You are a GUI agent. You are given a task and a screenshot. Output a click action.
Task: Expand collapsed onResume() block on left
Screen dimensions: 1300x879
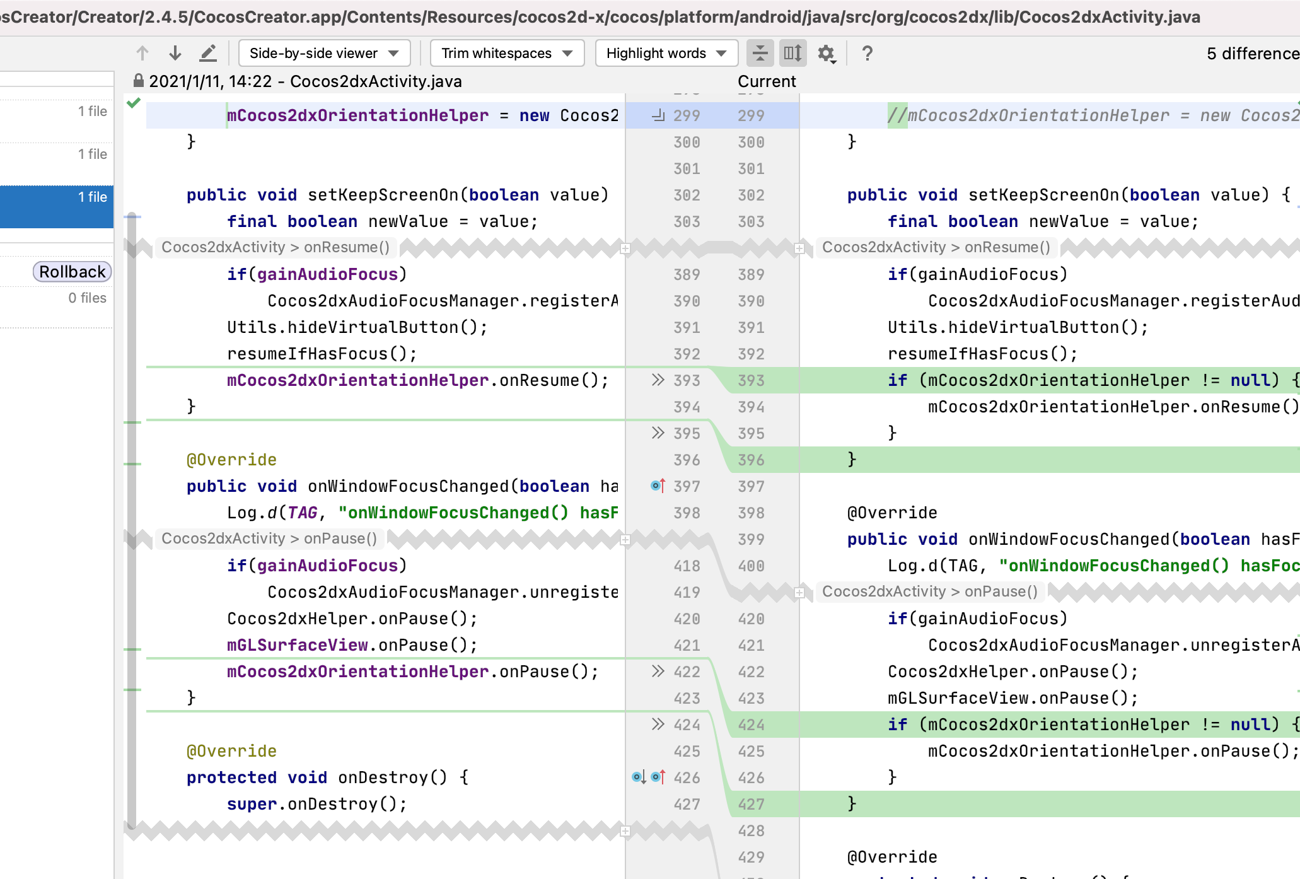click(x=625, y=248)
